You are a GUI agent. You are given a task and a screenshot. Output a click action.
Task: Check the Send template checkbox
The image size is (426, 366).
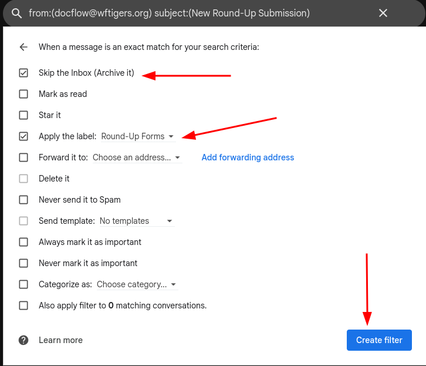click(x=23, y=220)
